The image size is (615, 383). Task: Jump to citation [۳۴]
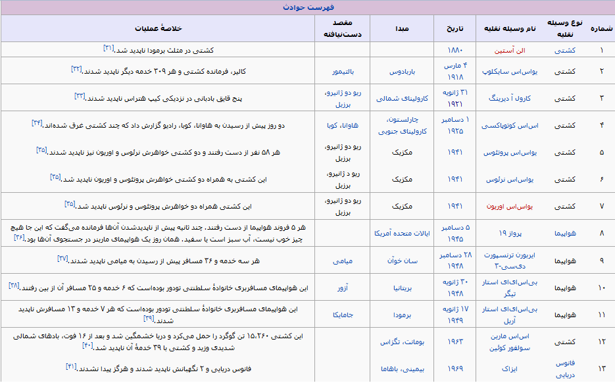click(37, 123)
